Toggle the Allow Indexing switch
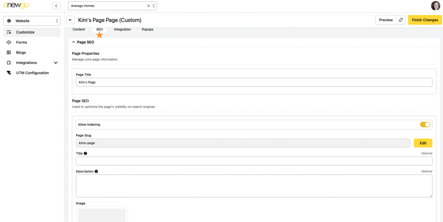 tap(425, 124)
